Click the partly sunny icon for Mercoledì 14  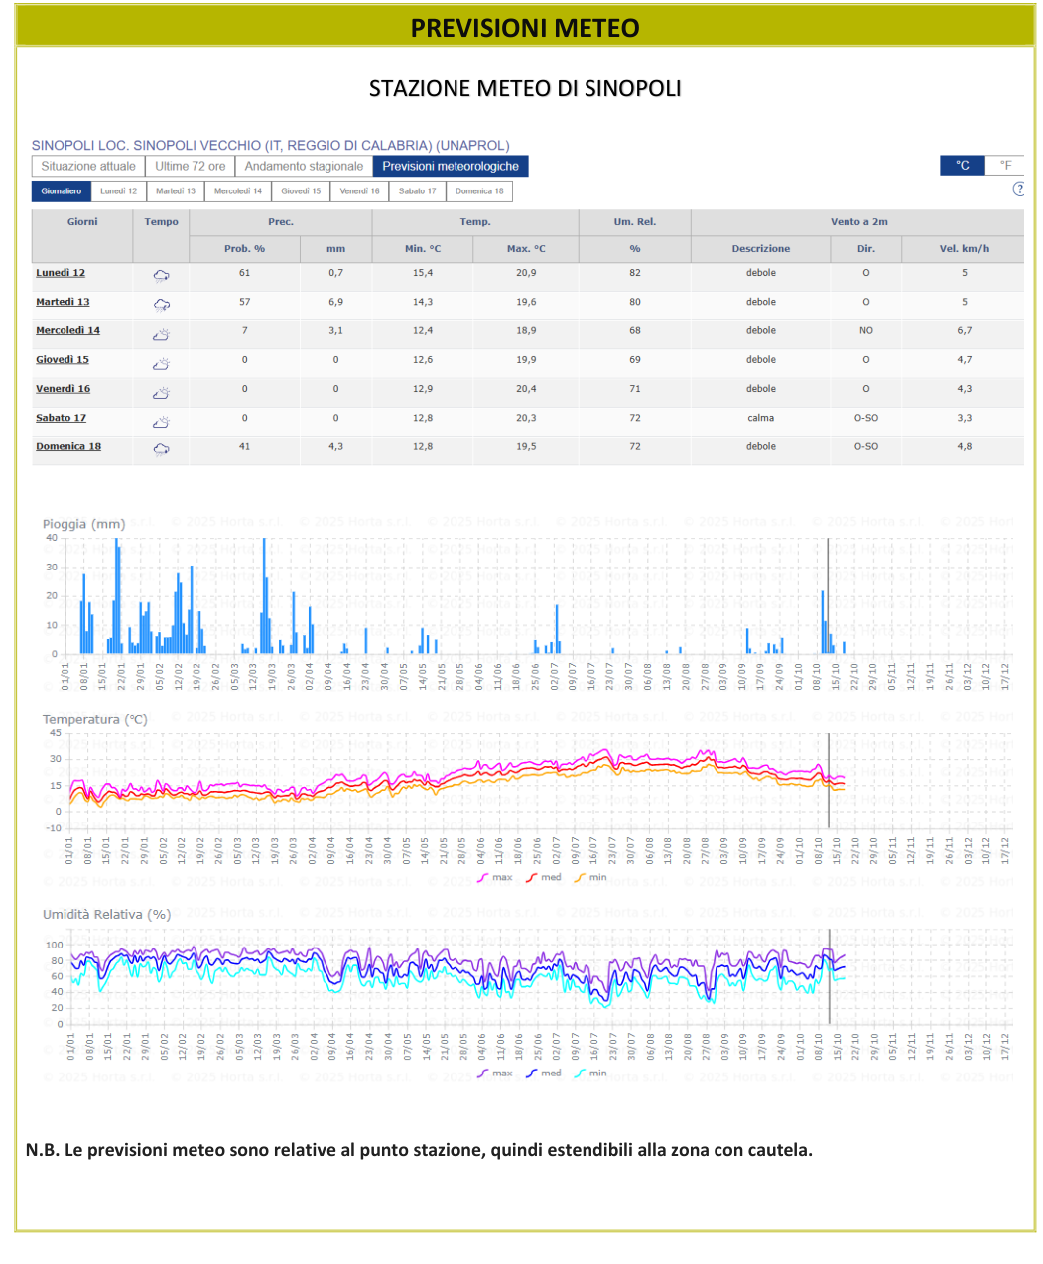click(161, 334)
